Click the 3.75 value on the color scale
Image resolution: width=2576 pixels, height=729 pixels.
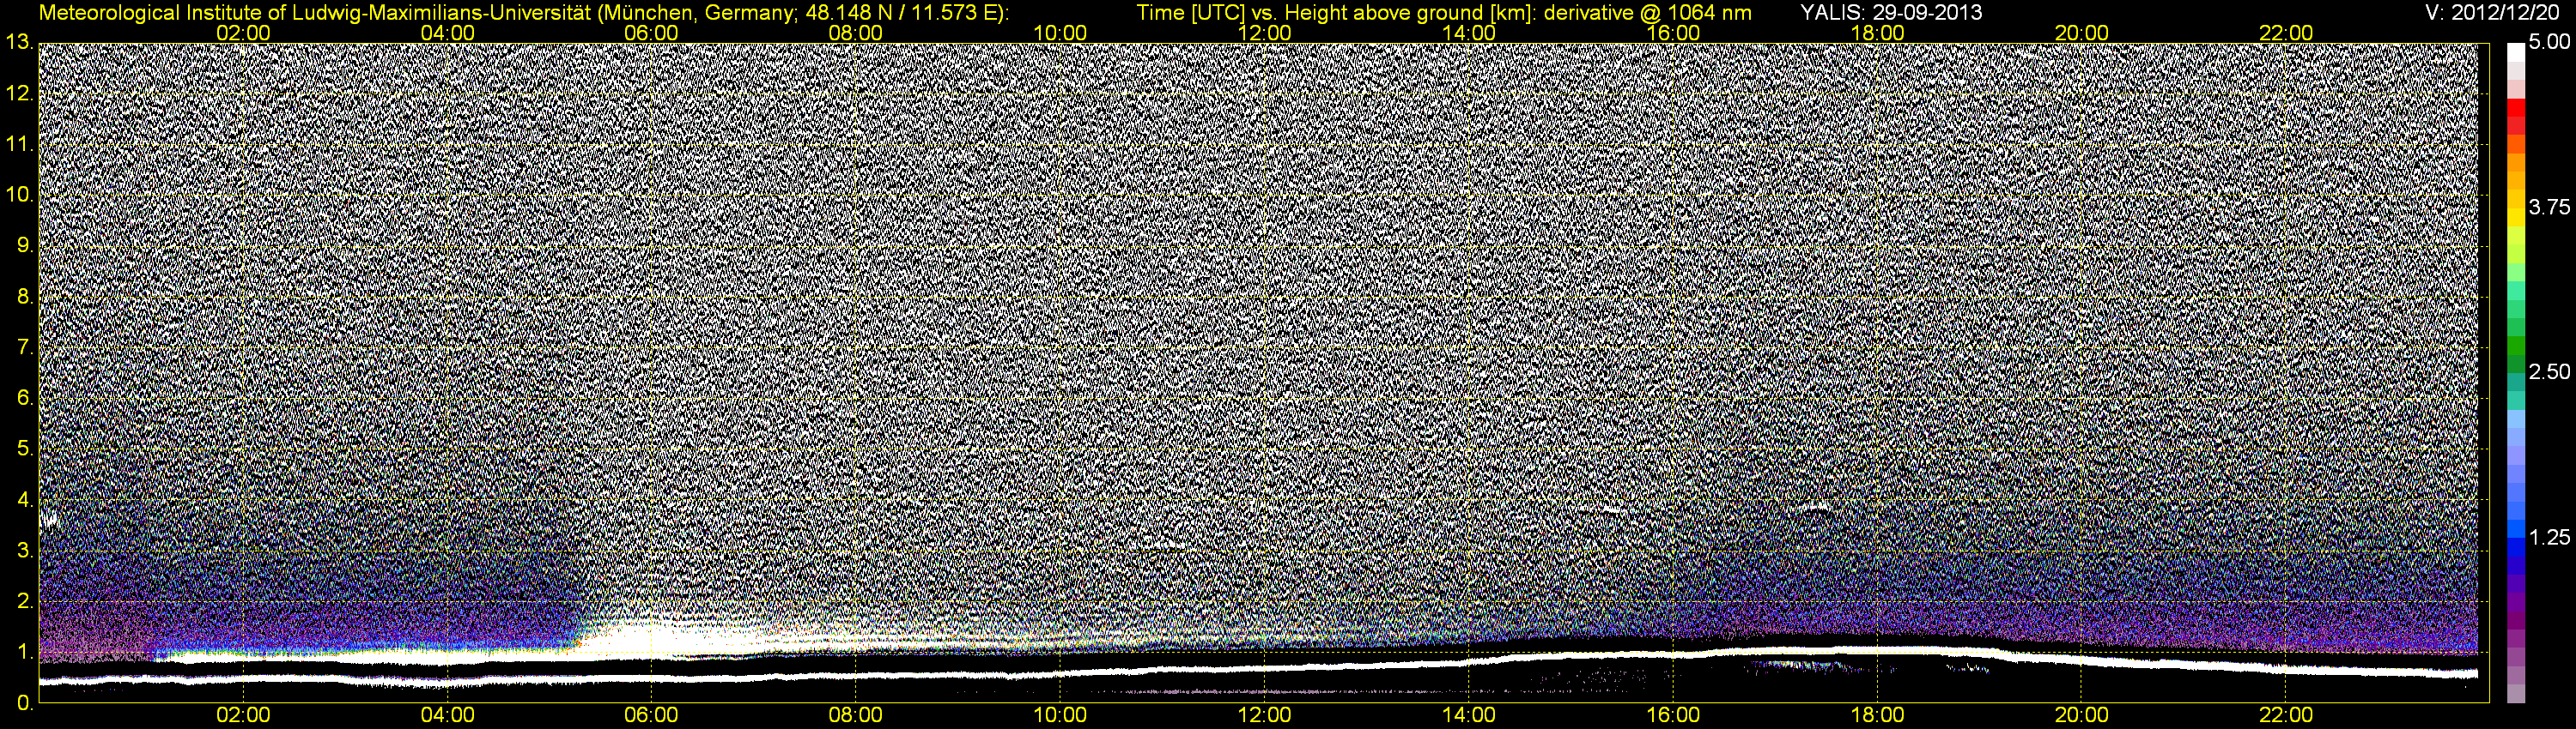click(2548, 208)
